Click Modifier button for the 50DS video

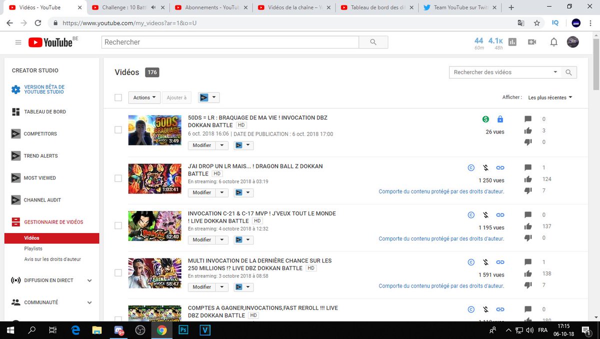click(x=201, y=145)
